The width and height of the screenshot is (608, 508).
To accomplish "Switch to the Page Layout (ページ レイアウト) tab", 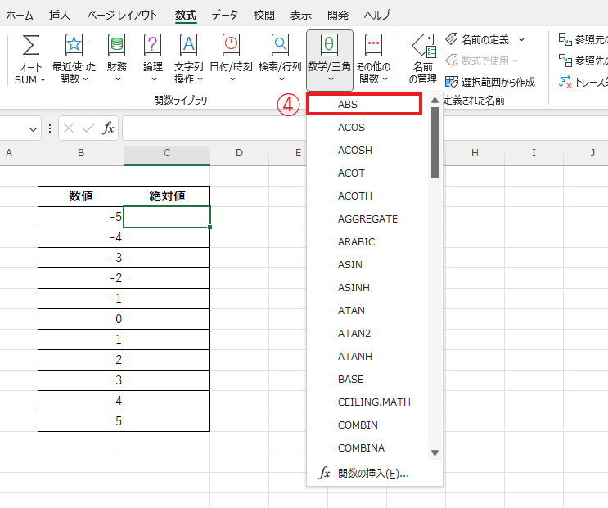I will tap(123, 15).
